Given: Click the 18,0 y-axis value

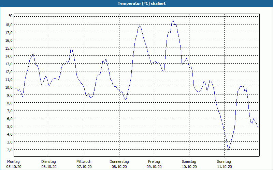Looking at the screenshot, I should point(9,25).
